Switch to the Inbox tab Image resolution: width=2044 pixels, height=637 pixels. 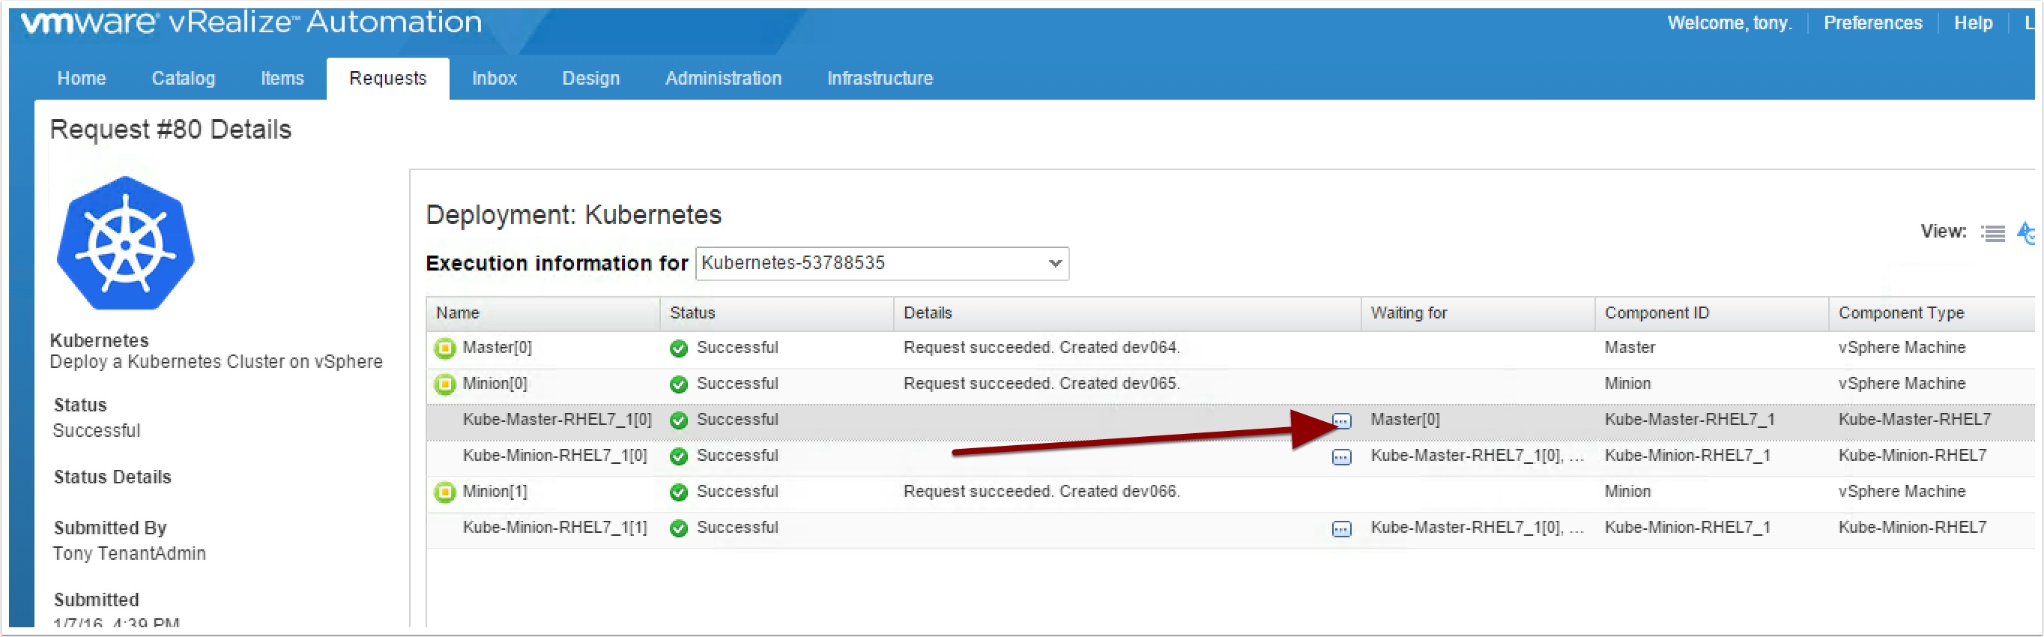coord(494,79)
